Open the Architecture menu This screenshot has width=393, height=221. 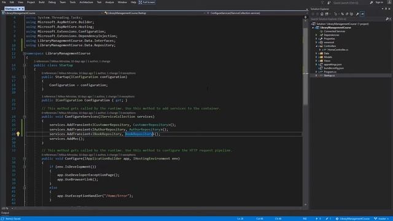click(86, 2)
